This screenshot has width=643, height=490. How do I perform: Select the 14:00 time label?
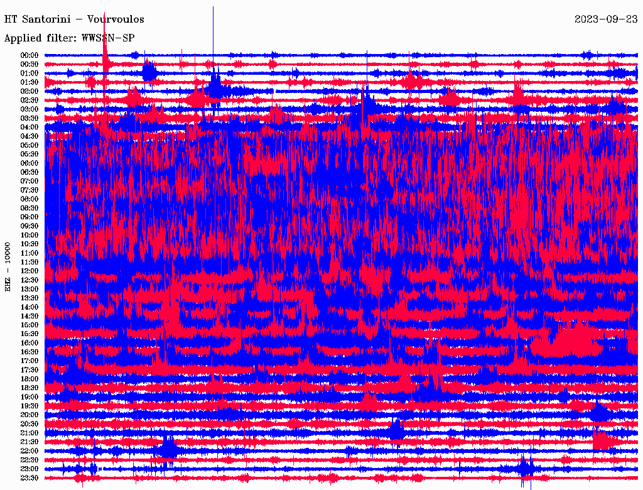29,307
